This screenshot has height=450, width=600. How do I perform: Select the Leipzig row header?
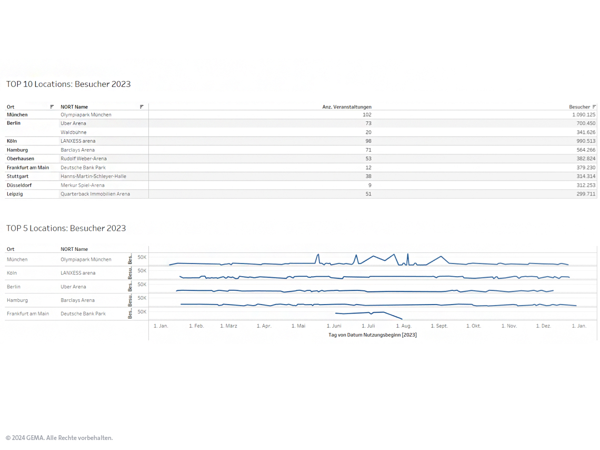click(x=15, y=194)
